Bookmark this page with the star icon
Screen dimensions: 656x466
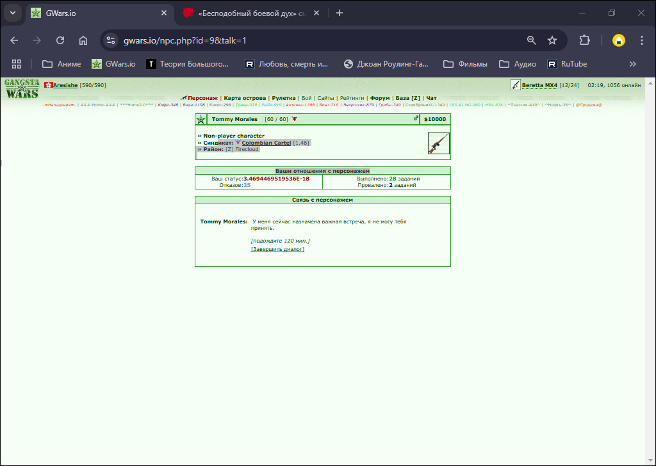click(552, 40)
